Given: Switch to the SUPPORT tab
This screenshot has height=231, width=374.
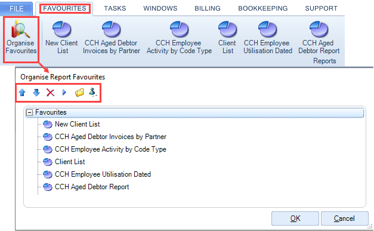Looking at the screenshot, I should point(321,8).
